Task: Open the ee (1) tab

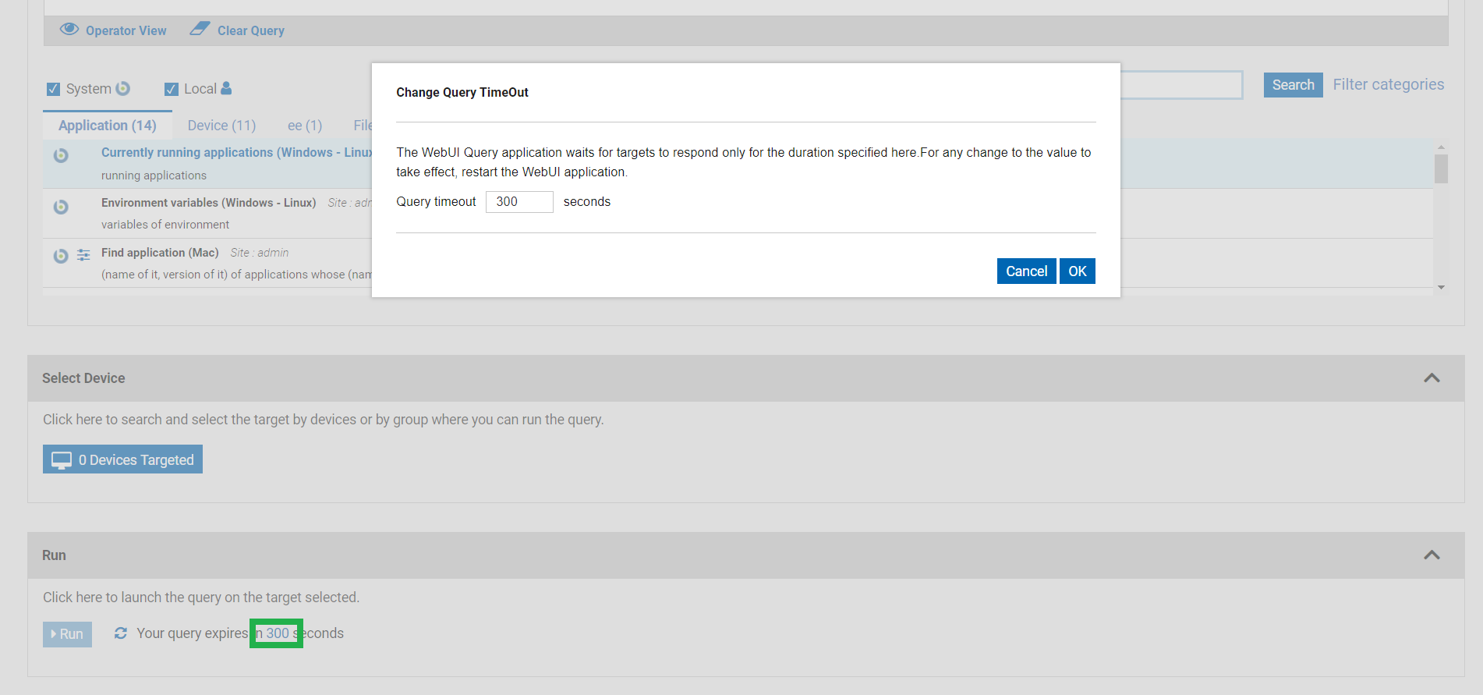Action: point(304,126)
